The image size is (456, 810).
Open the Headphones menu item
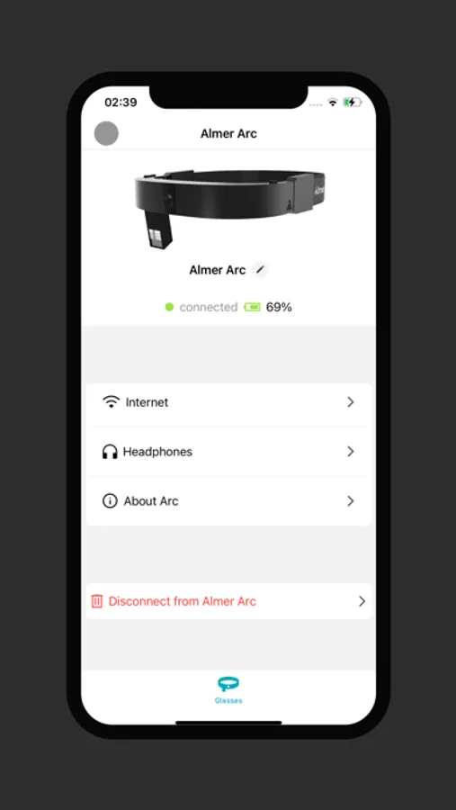click(228, 452)
